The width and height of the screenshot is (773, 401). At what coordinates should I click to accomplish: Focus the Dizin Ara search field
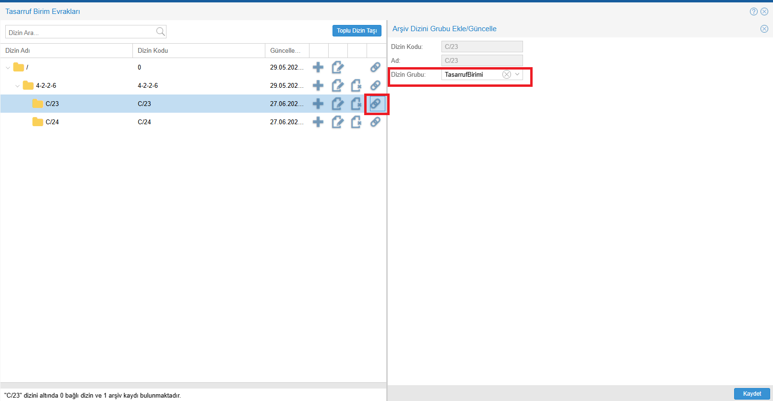click(x=79, y=32)
